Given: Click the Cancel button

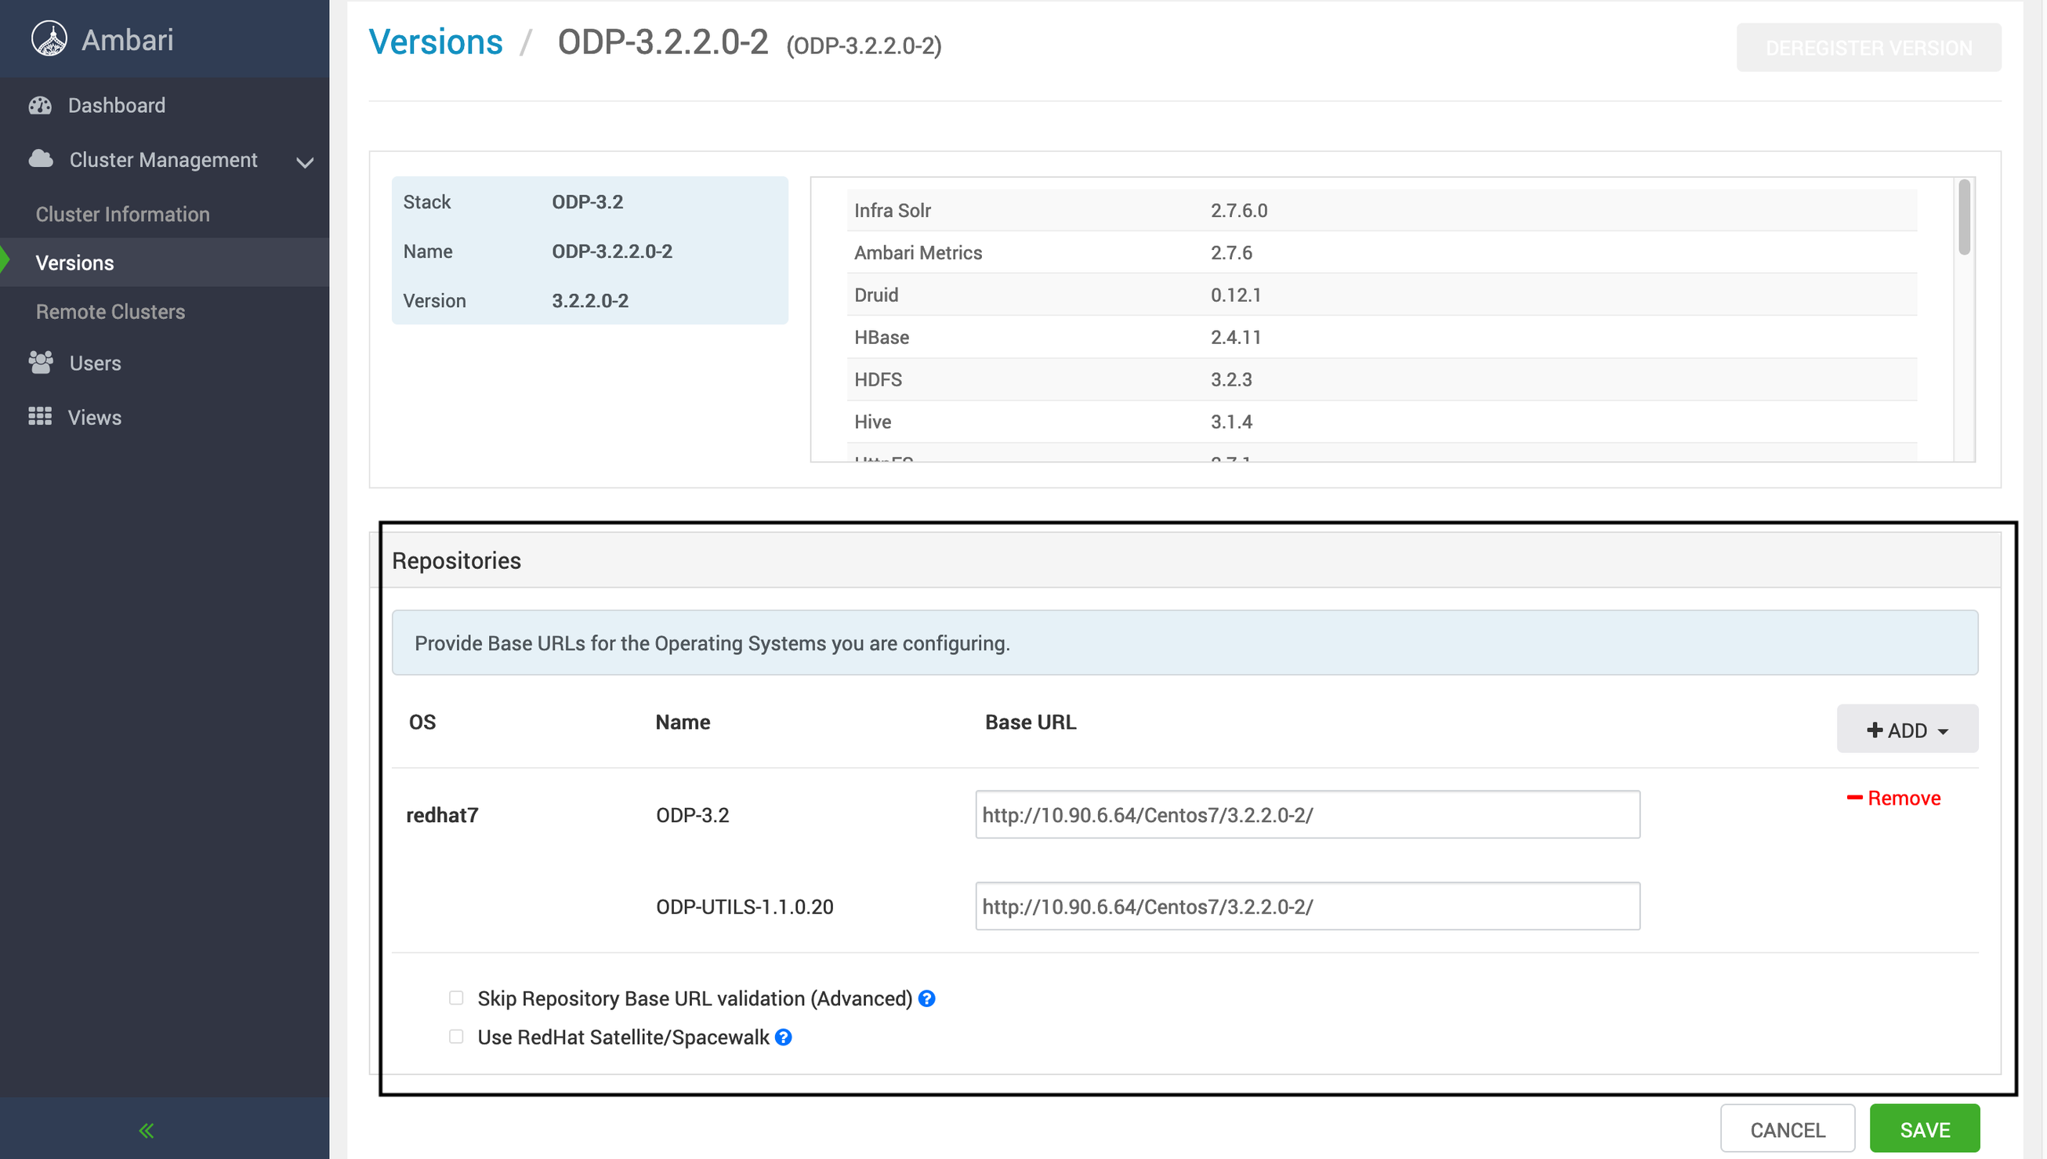Looking at the screenshot, I should click(1788, 1129).
